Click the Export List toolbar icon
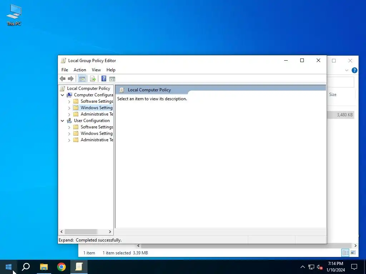The width and height of the screenshot is (366, 274). click(93, 79)
